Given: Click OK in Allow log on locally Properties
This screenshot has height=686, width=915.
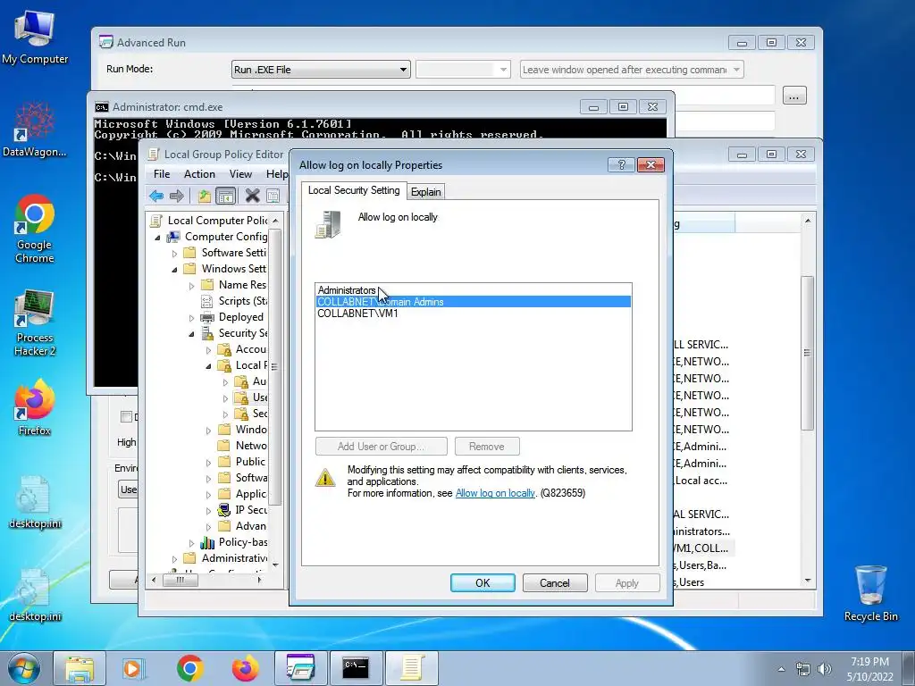Looking at the screenshot, I should click(x=483, y=582).
